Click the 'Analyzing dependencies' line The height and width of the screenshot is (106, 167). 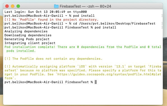point(26,31)
